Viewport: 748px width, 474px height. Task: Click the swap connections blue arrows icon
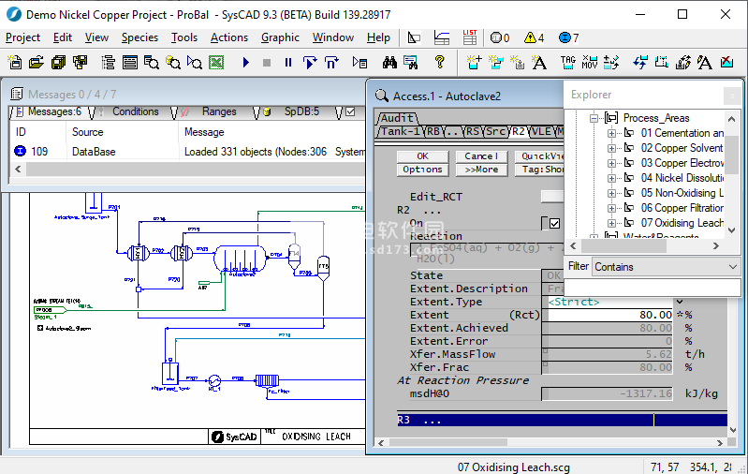pyautogui.click(x=639, y=62)
